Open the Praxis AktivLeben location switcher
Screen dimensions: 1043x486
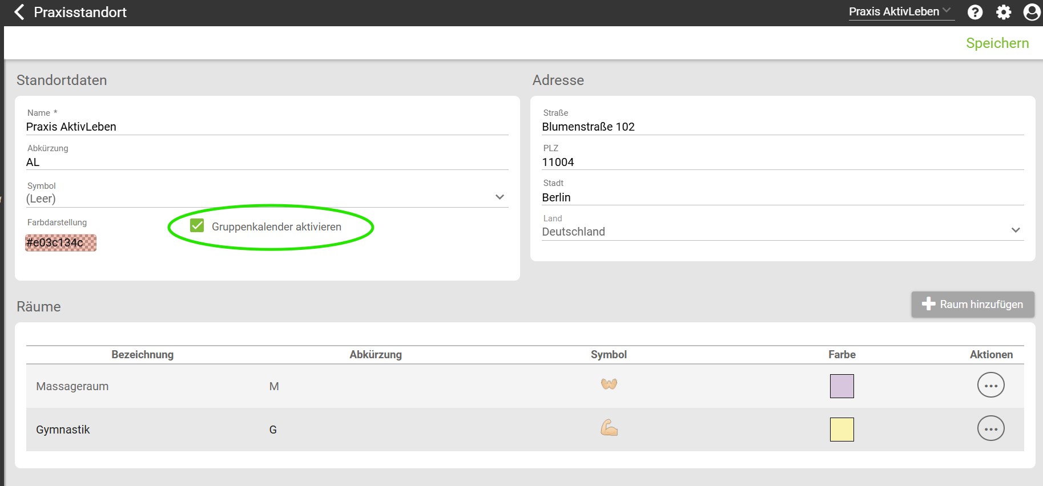click(900, 12)
